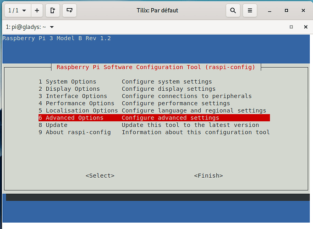Select menu entry 2 Display Options
Viewport: 313px width, 229px height.
click(154, 89)
